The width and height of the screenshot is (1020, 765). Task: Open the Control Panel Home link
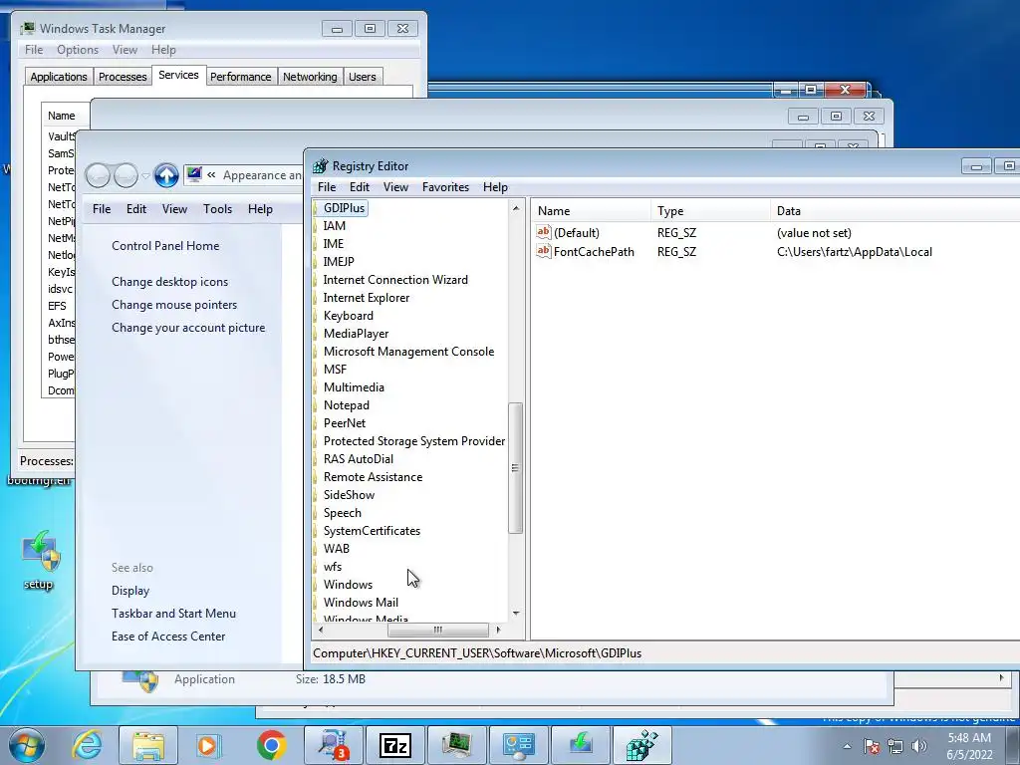[x=165, y=246]
